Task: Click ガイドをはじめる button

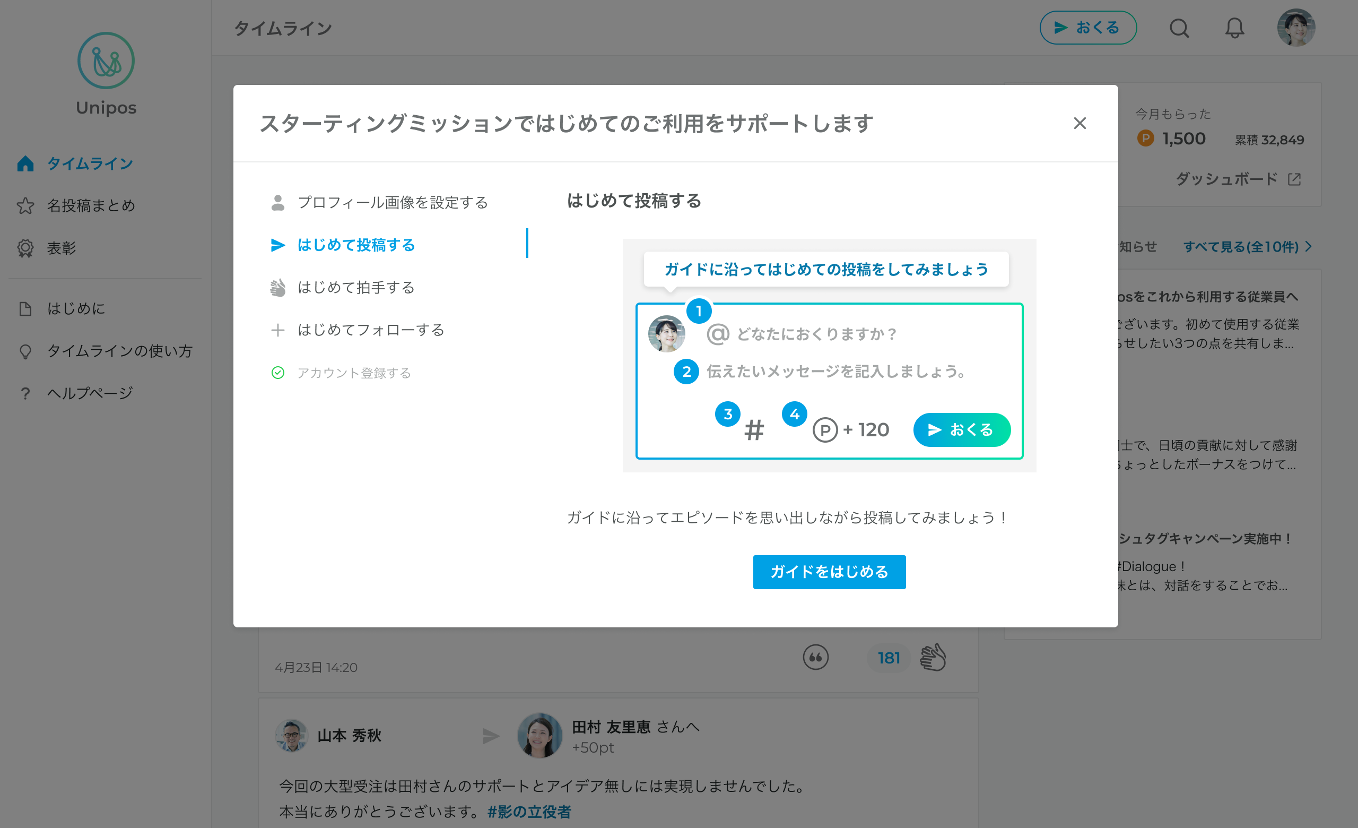Action: point(829,572)
